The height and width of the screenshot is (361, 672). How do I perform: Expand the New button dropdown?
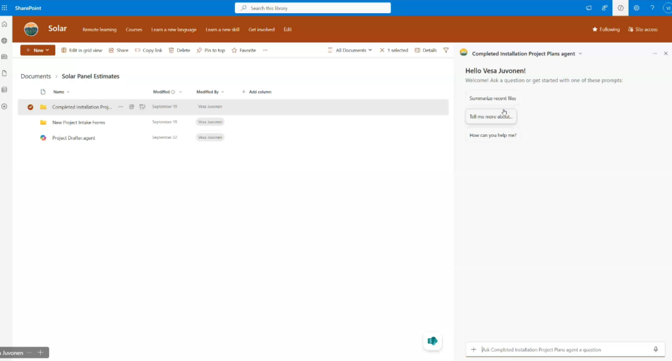click(47, 50)
